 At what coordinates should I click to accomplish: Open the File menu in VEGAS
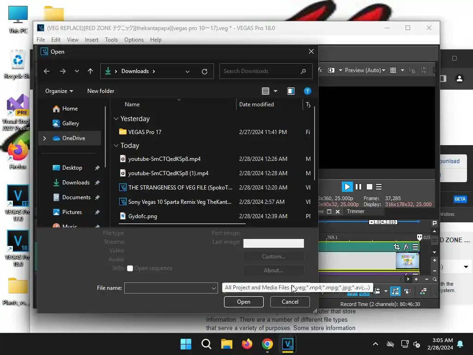click(41, 40)
